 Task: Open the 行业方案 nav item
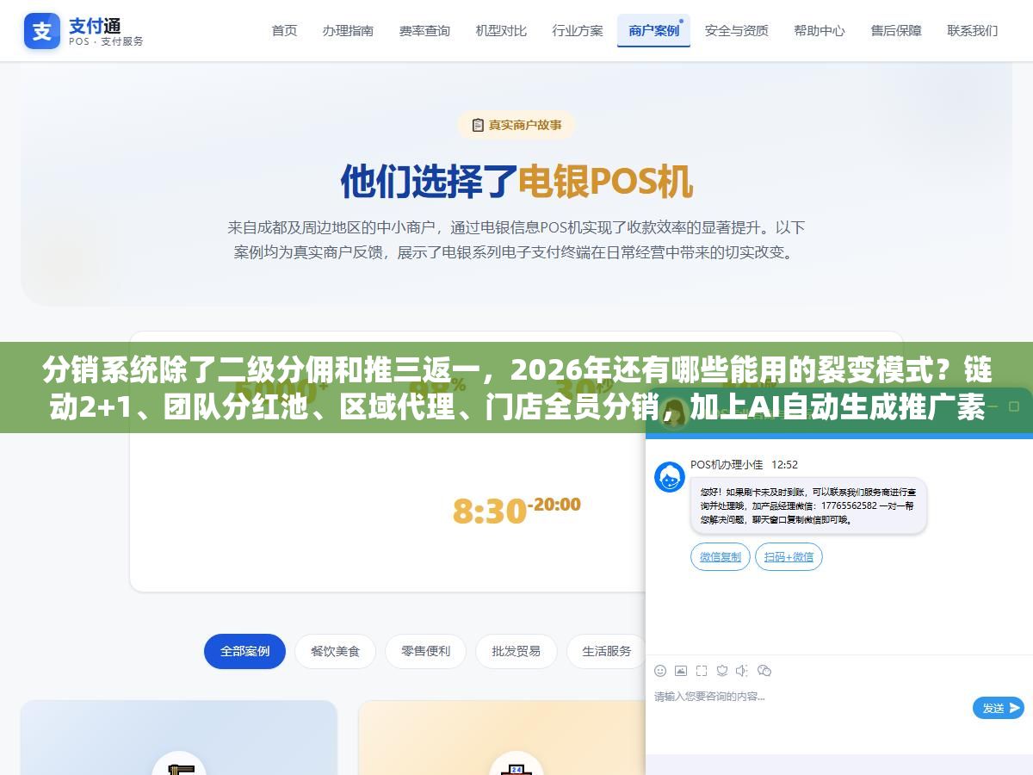click(578, 30)
